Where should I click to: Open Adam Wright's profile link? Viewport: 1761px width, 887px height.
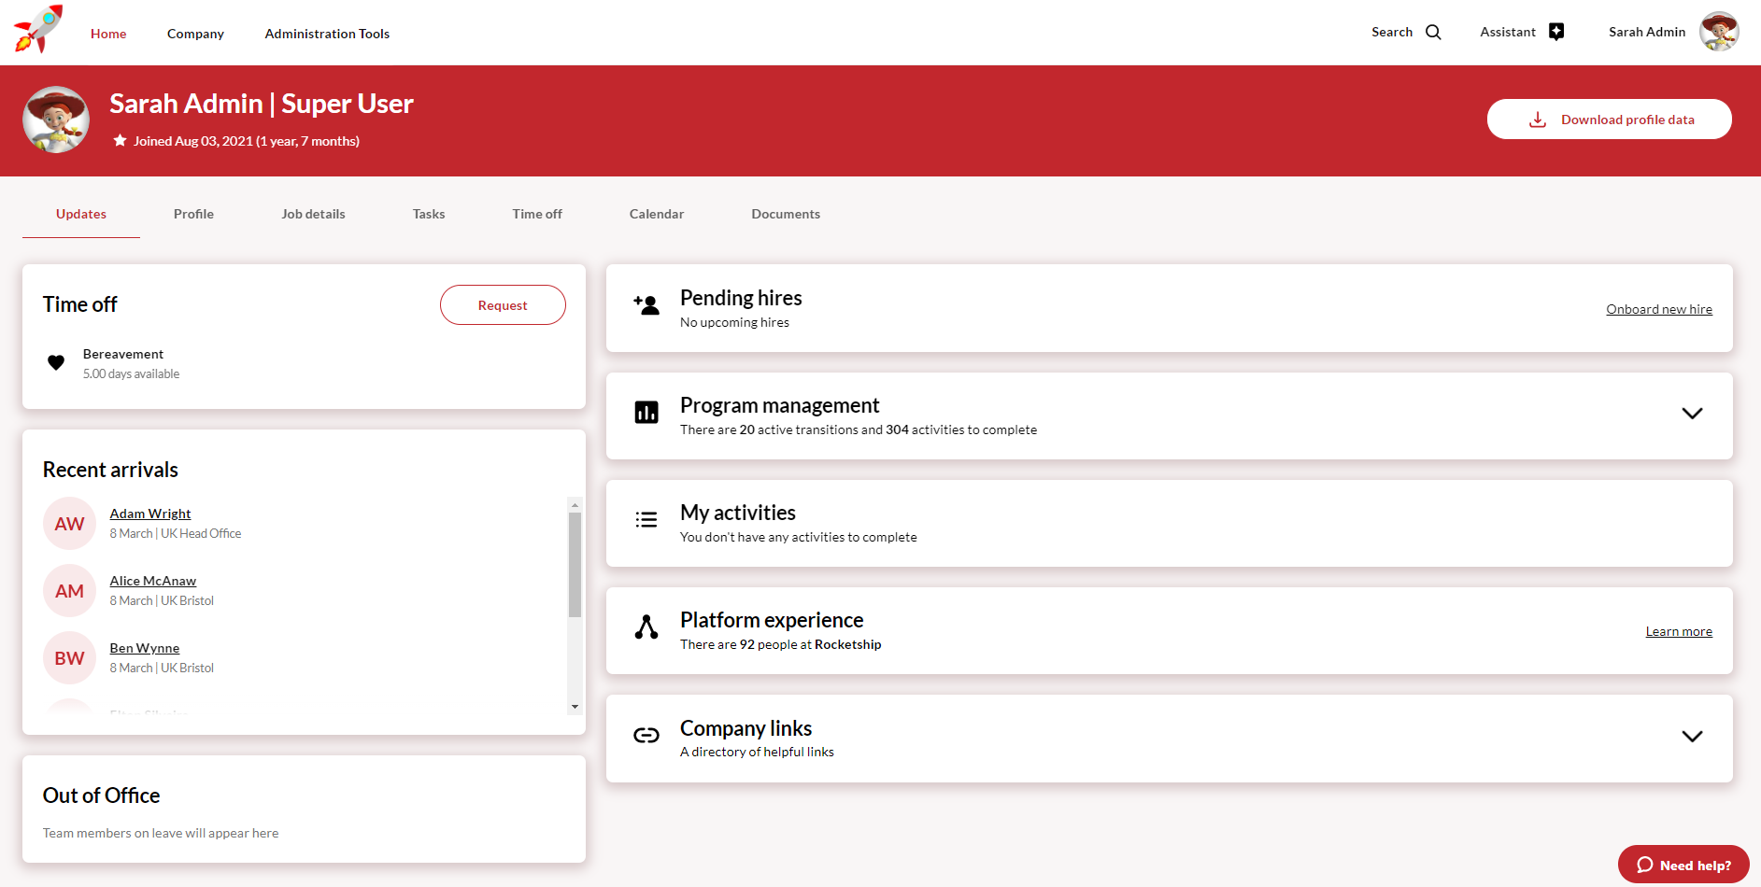click(150, 514)
